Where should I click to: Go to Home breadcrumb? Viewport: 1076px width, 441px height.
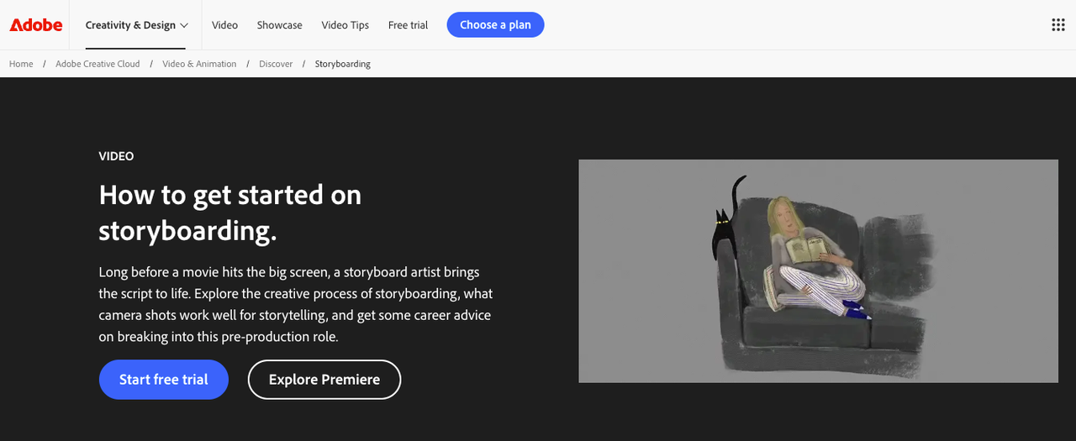coord(21,64)
